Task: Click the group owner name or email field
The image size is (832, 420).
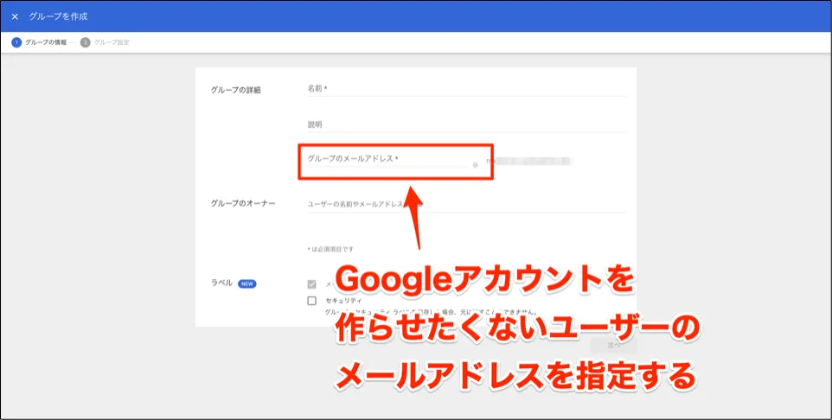Action: [x=466, y=204]
